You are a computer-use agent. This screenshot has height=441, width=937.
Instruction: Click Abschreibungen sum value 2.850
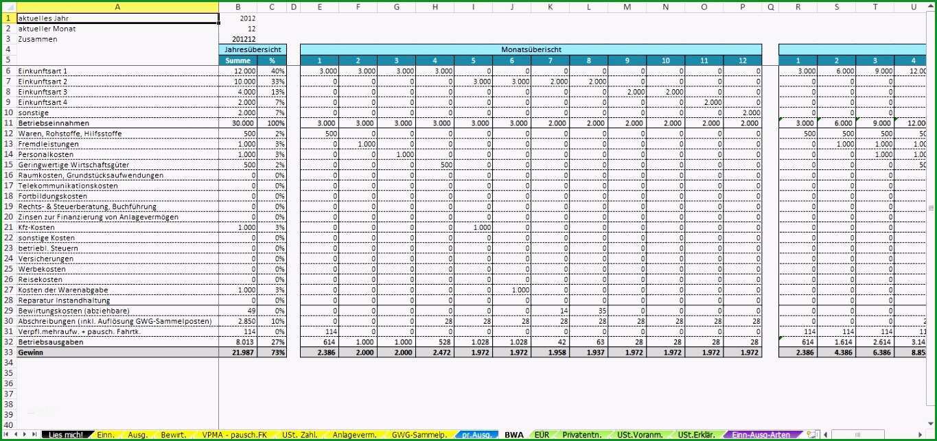(238, 321)
